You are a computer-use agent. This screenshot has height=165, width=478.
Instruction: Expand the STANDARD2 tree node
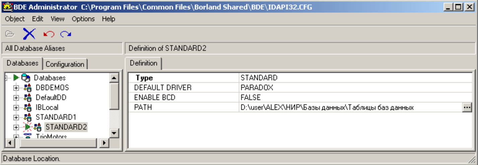pos(16,127)
